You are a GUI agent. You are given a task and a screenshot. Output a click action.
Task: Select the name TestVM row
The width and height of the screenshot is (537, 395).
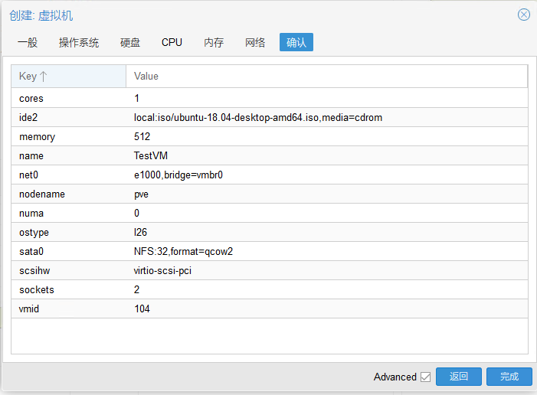click(269, 155)
